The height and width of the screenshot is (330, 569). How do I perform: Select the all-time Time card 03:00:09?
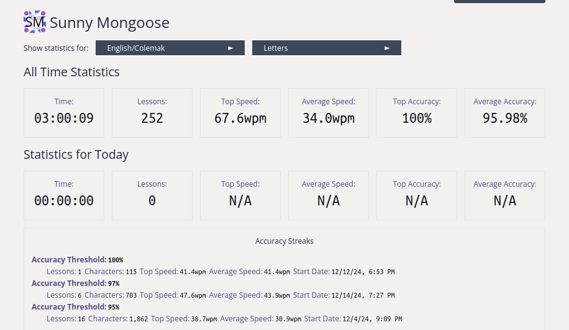pyautogui.click(x=64, y=113)
